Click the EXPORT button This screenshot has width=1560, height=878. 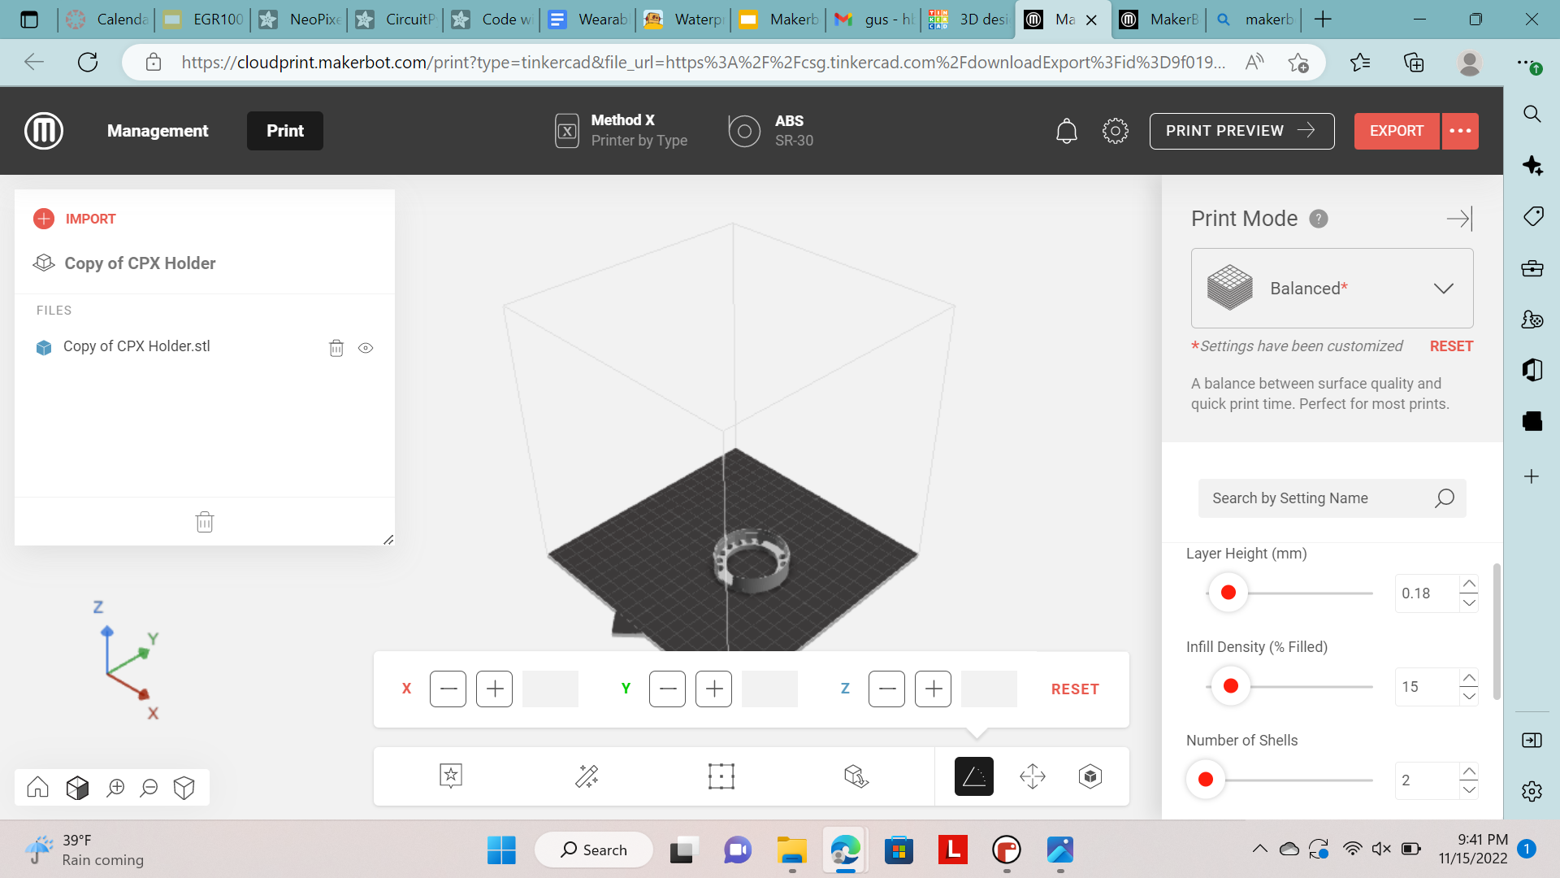click(x=1395, y=130)
